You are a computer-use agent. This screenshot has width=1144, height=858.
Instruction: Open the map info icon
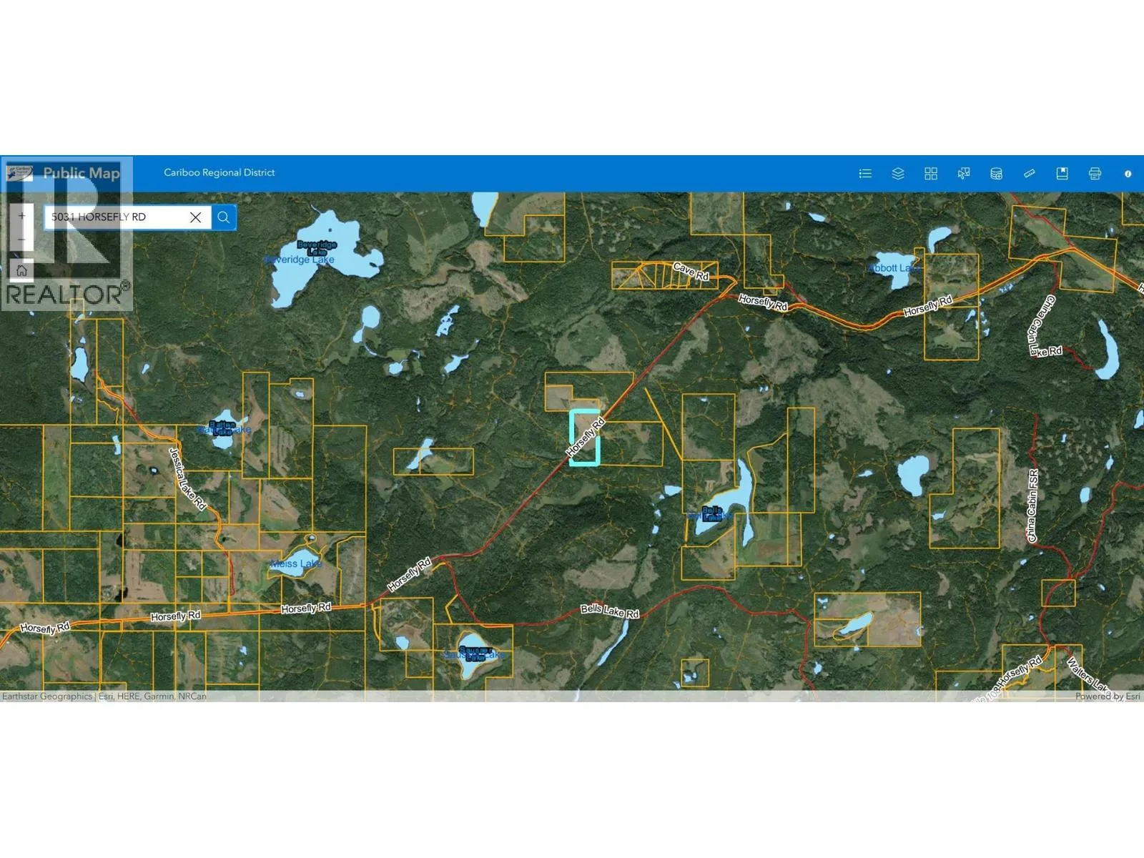(x=1128, y=173)
